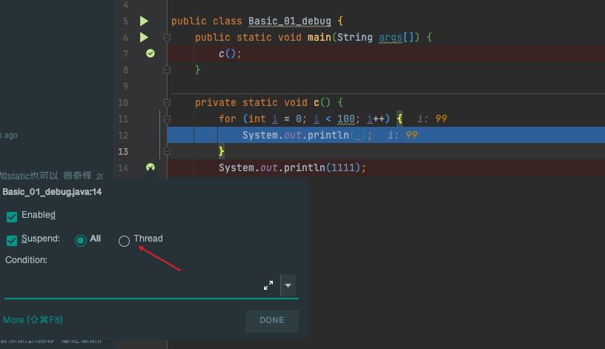Click the fold end marker on line 13

[167, 151]
